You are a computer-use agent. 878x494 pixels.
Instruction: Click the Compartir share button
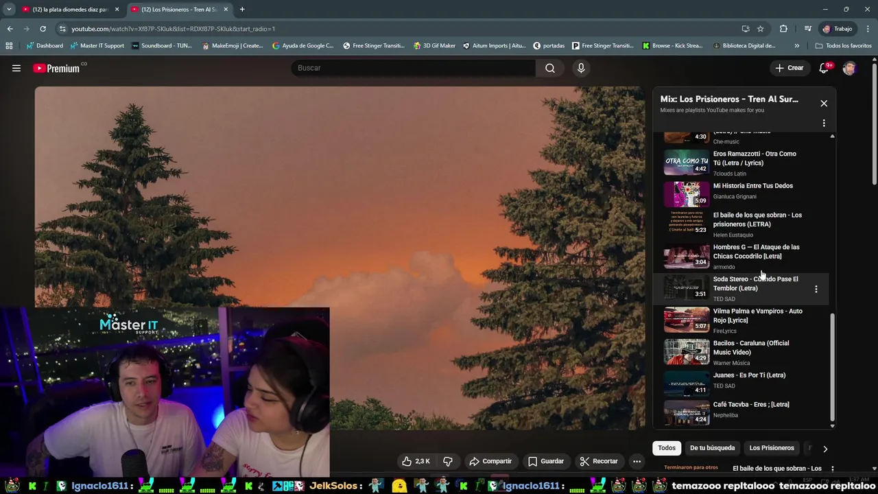tap(490, 461)
